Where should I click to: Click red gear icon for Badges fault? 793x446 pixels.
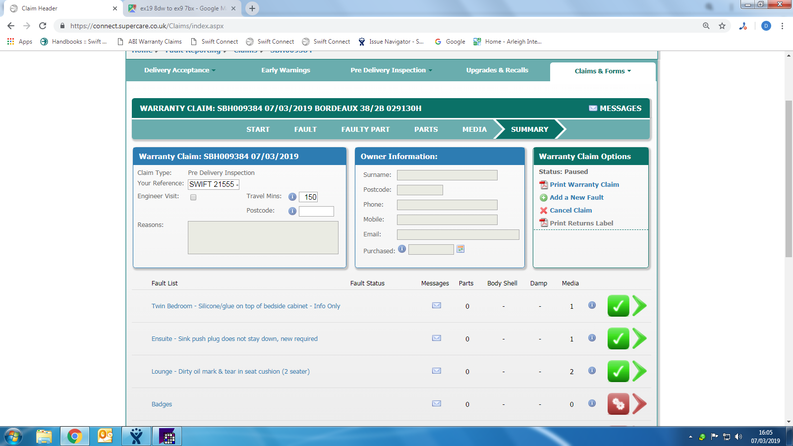tap(618, 404)
